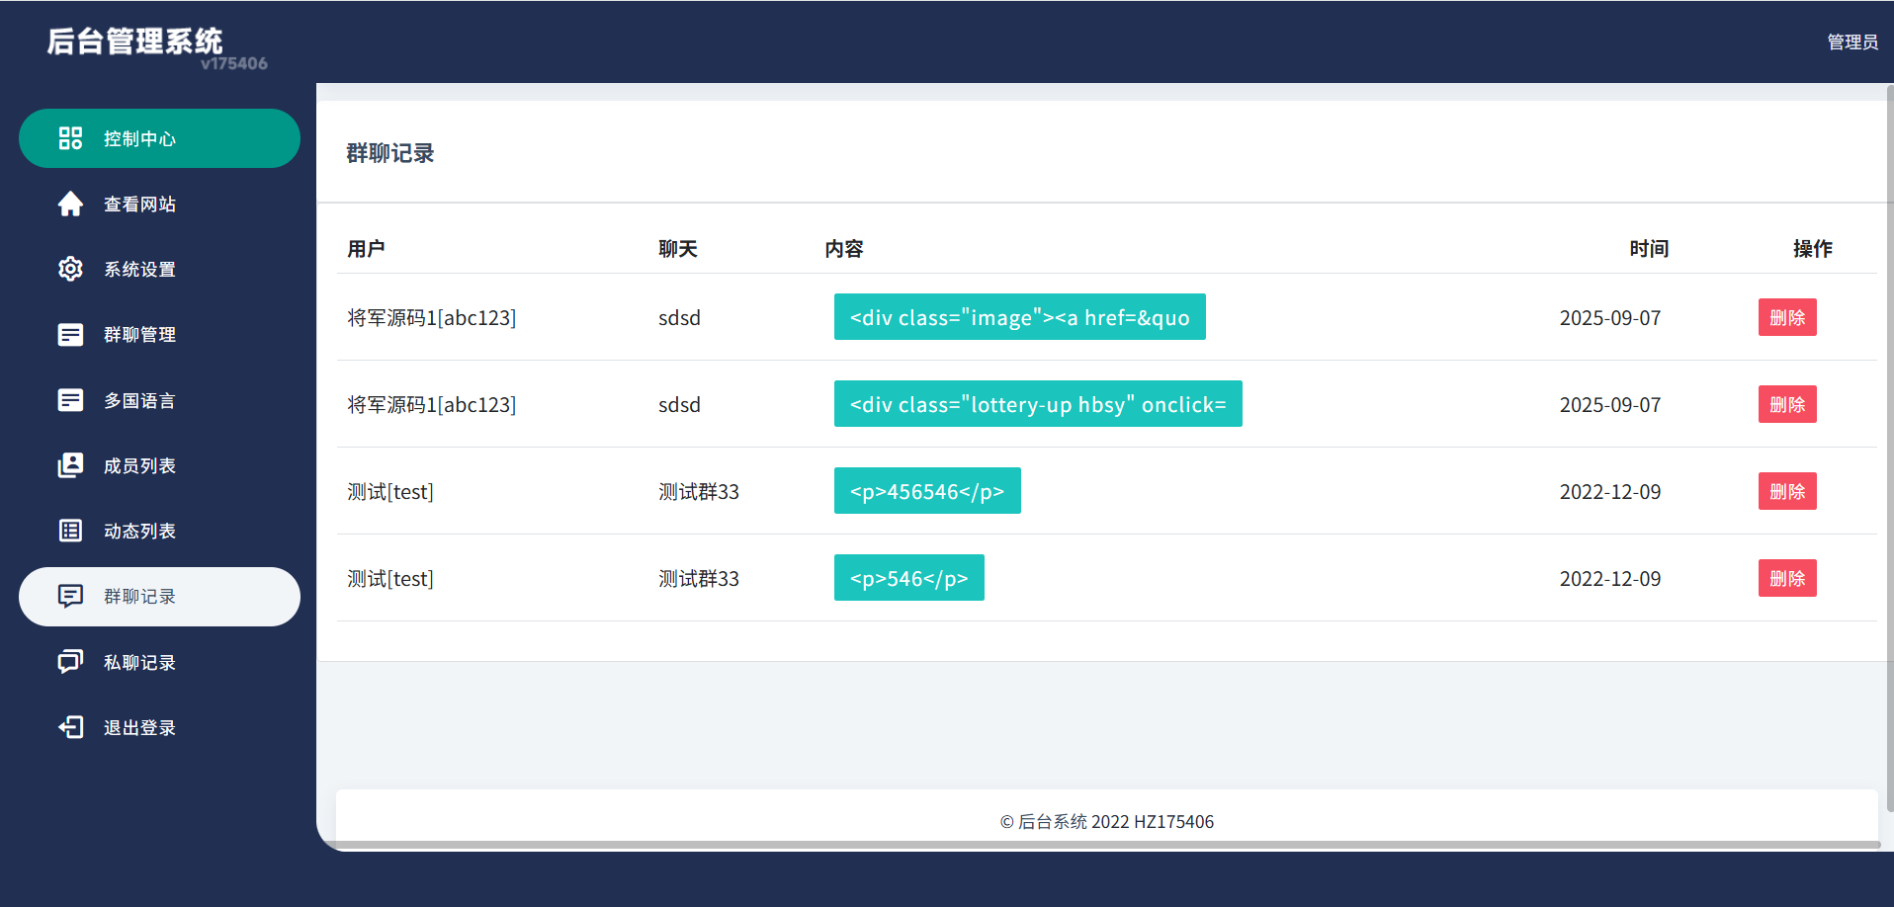
Task: Click the 群聊管理 message icon
Action: [x=70, y=335]
